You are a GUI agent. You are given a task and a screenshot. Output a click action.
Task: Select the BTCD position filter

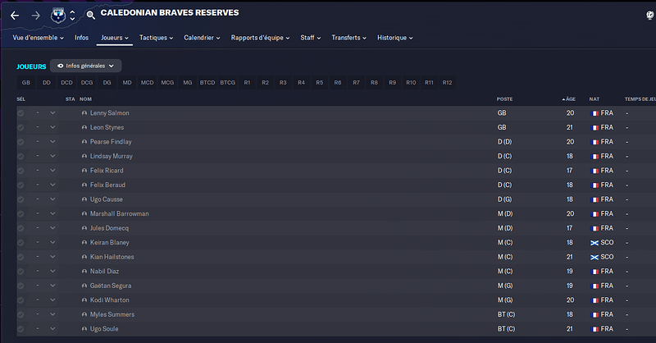tap(207, 83)
